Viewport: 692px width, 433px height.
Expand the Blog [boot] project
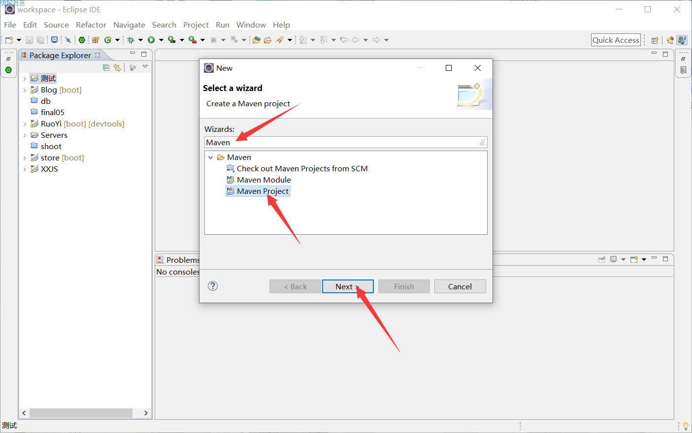[25, 90]
